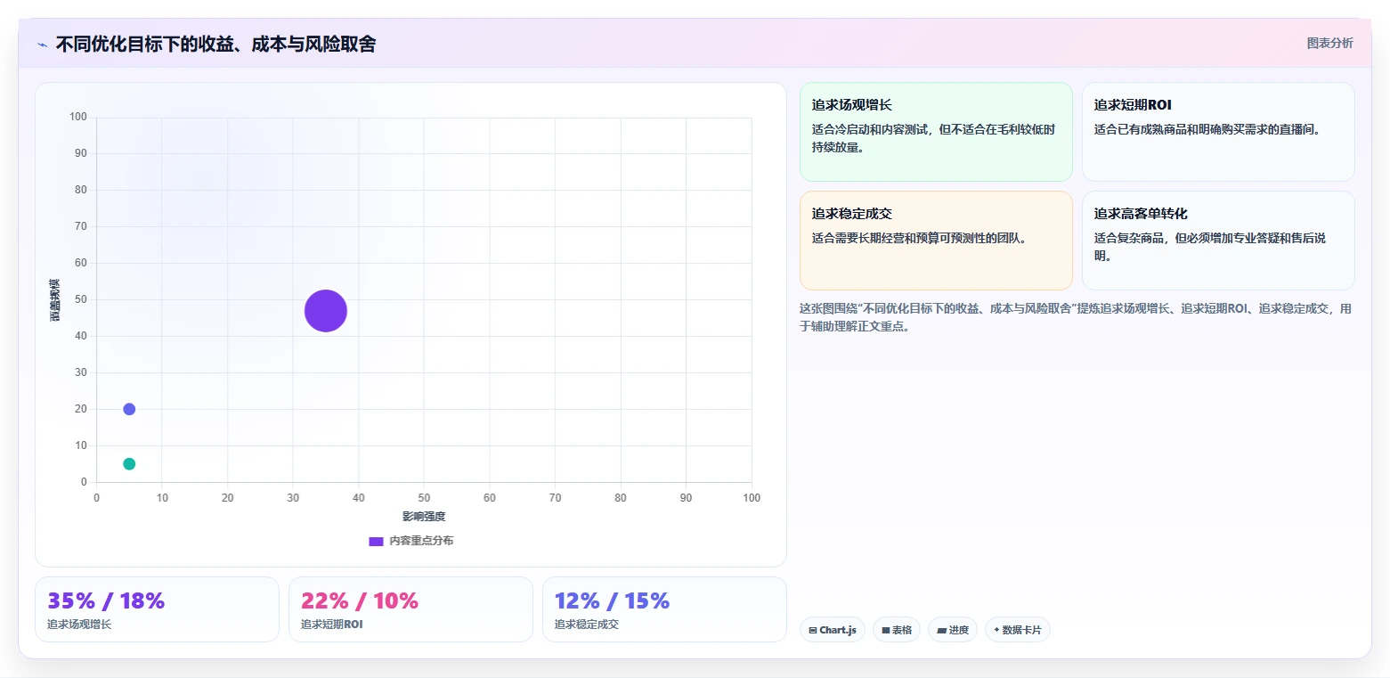Open the 追求稳定成交 orange info card

coord(936,241)
